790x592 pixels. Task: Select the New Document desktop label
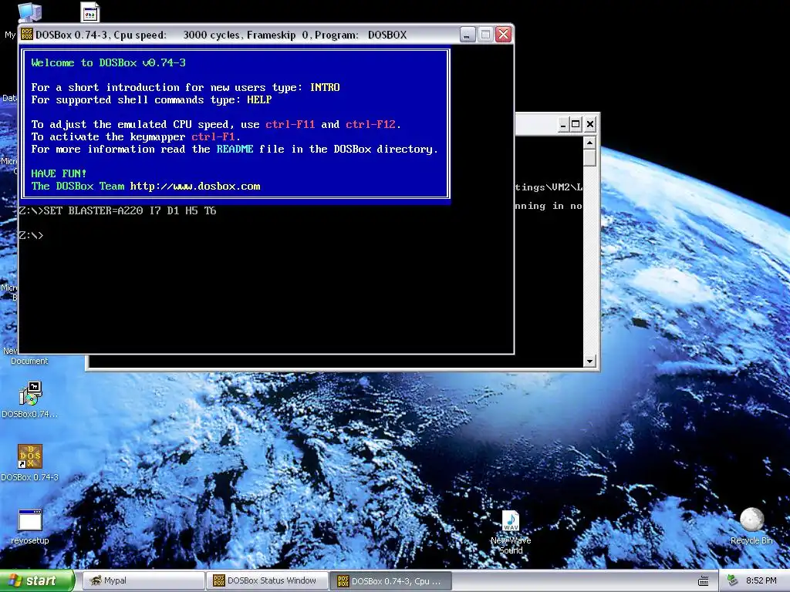[29, 356]
